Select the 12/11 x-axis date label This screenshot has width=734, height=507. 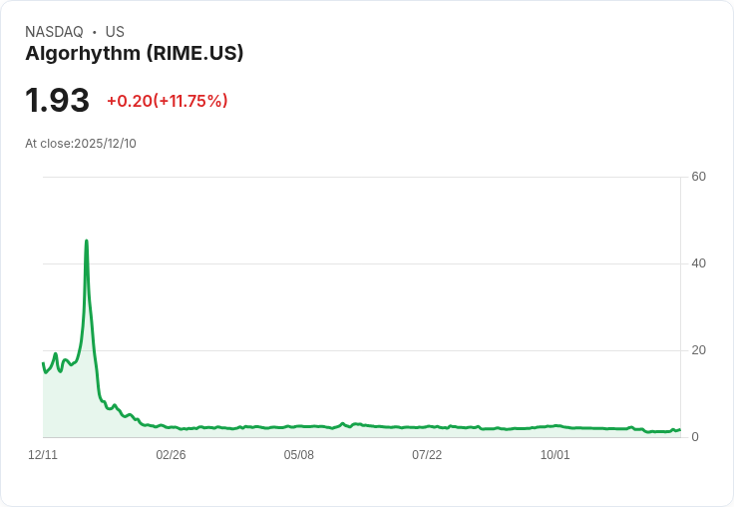click(43, 455)
